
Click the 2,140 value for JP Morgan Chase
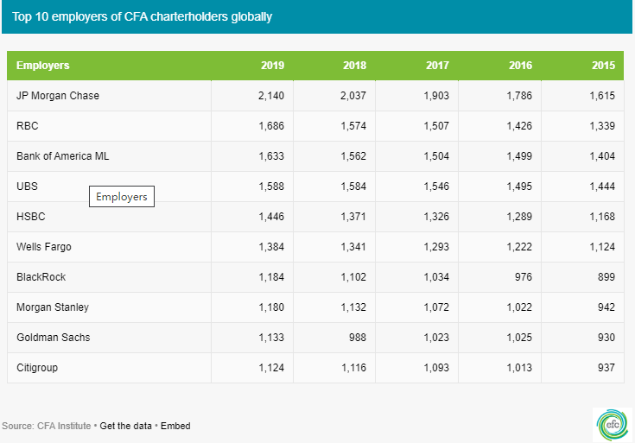coord(271,96)
